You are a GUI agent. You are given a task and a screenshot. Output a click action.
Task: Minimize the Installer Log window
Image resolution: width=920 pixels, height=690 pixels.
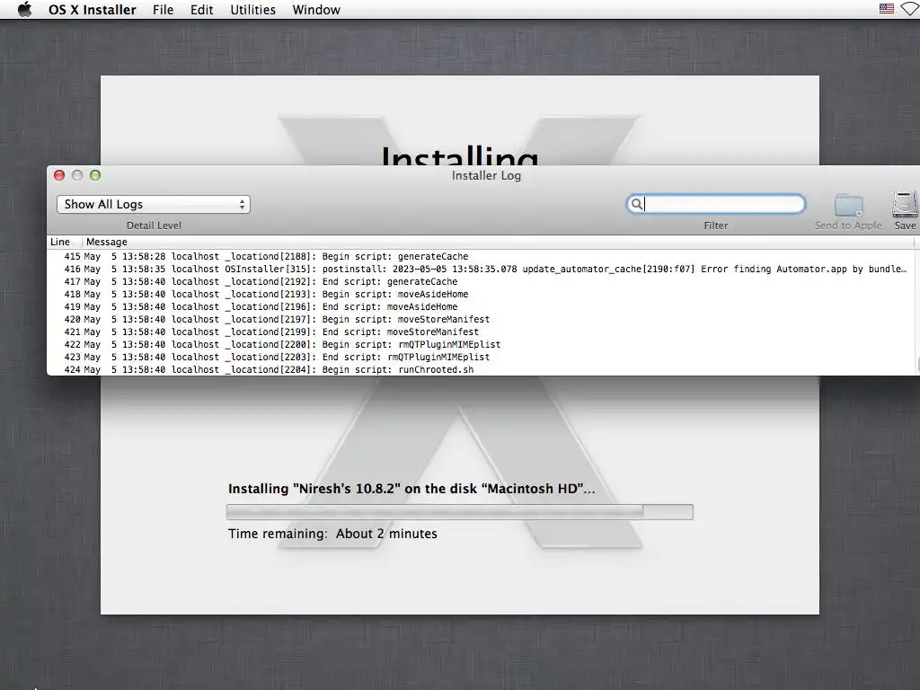[x=77, y=175]
